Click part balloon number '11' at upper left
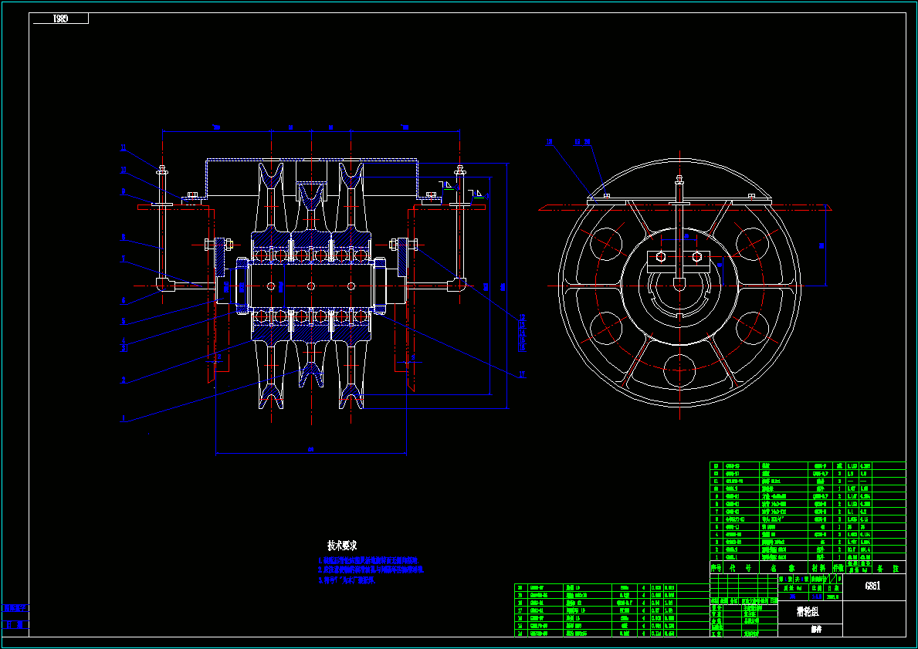This screenshot has height=649, width=918. (x=124, y=148)
